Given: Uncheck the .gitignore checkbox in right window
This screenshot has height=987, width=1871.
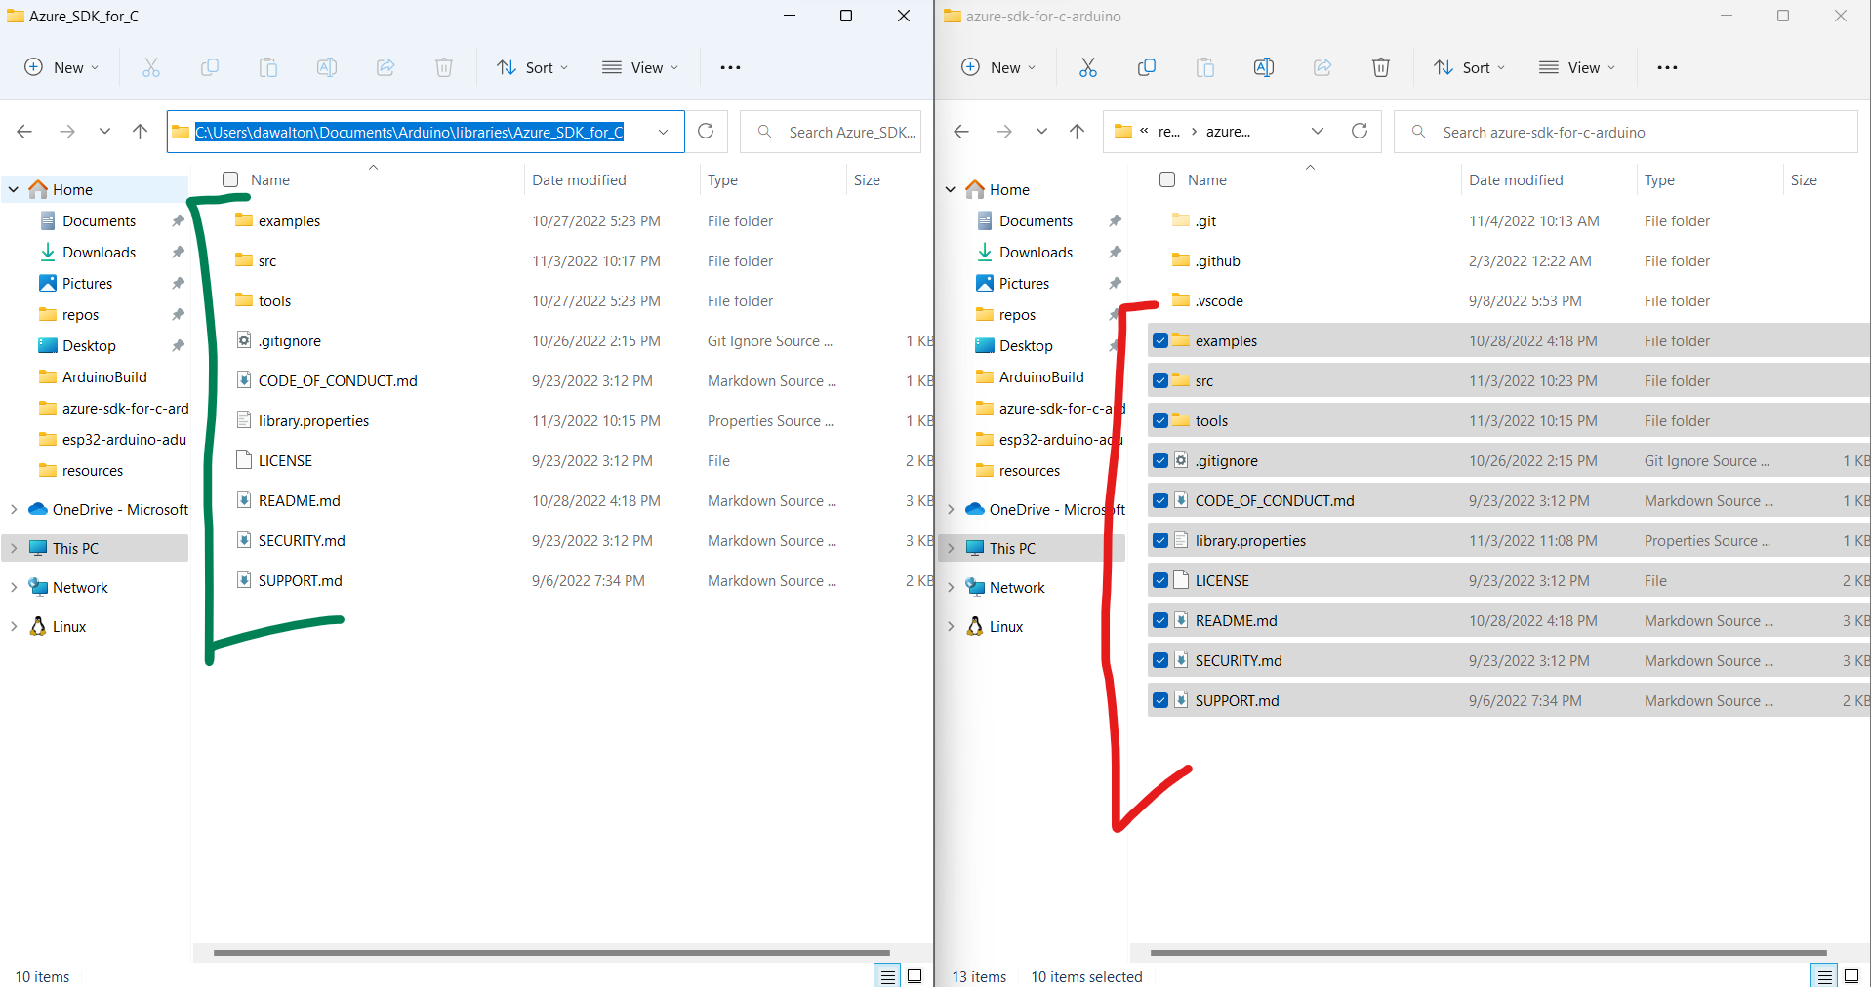Looking at the screenshot, I should point(1160,460).
